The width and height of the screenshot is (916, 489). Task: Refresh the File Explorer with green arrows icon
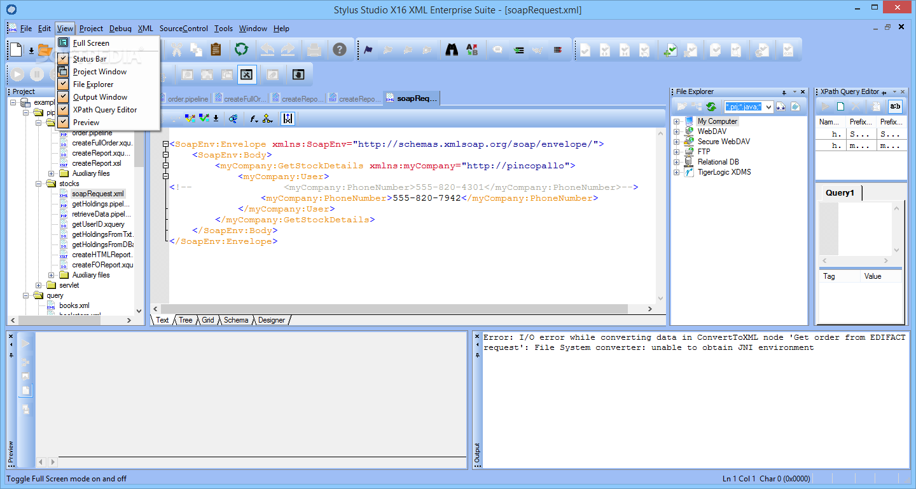pyautogui.click(x=711, y=107)
